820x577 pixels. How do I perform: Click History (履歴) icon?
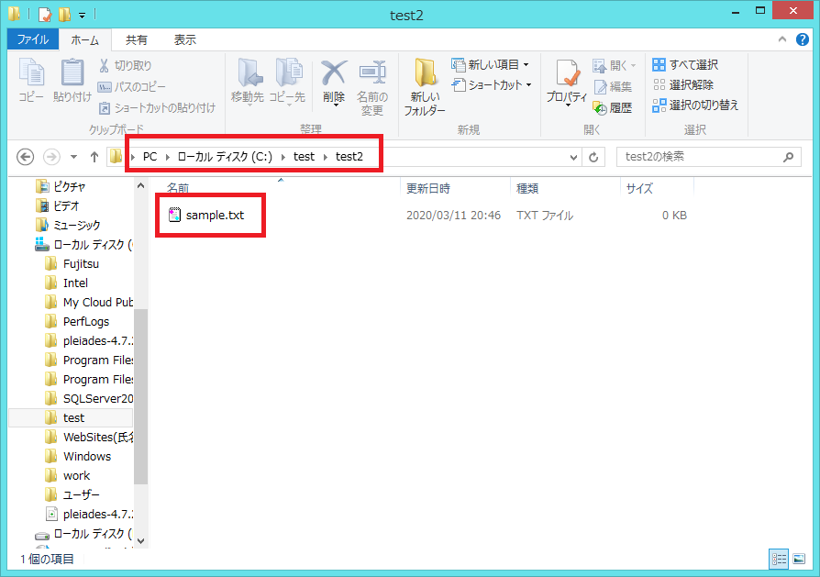click(613, 107)
